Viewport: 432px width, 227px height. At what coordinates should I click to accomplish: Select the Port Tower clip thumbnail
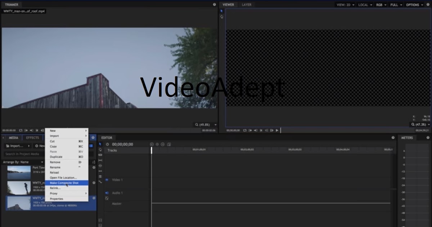click(19, 173)
